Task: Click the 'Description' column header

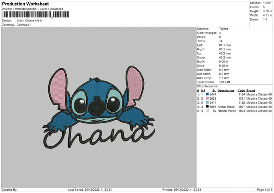Action: coord(226,91)
